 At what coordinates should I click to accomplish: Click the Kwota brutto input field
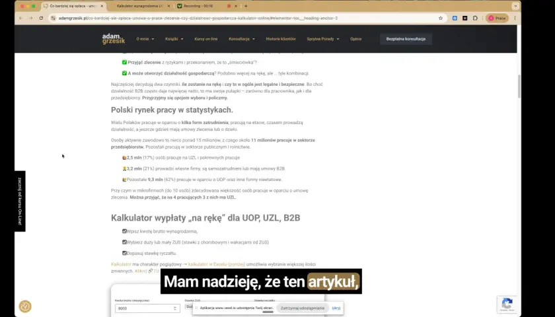point(147,308)
